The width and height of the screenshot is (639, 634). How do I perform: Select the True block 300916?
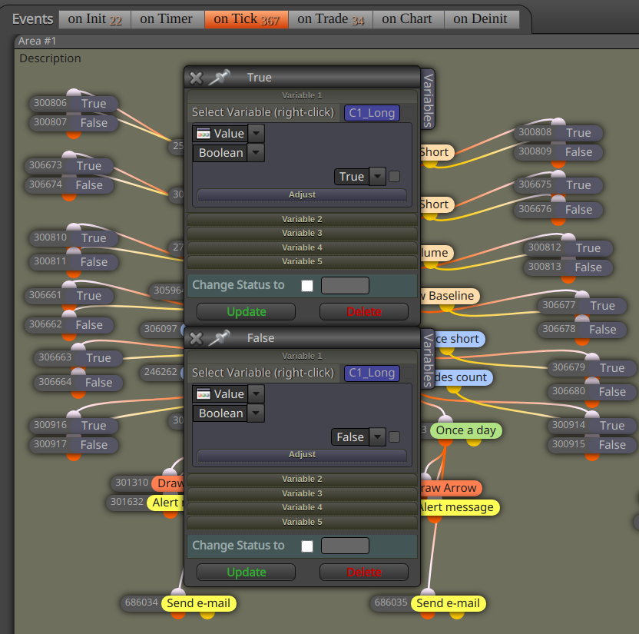(x=94, y=426)
